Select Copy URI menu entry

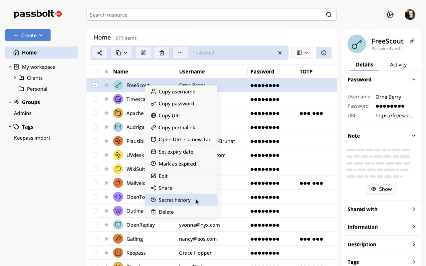pyautogui.click(x=181, y=116)
